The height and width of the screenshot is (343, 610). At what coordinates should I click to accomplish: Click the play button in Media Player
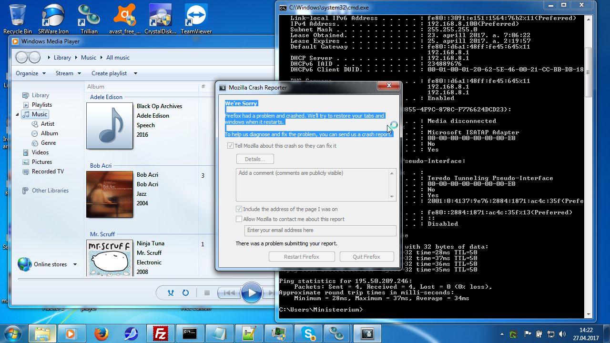click(251, 293)
